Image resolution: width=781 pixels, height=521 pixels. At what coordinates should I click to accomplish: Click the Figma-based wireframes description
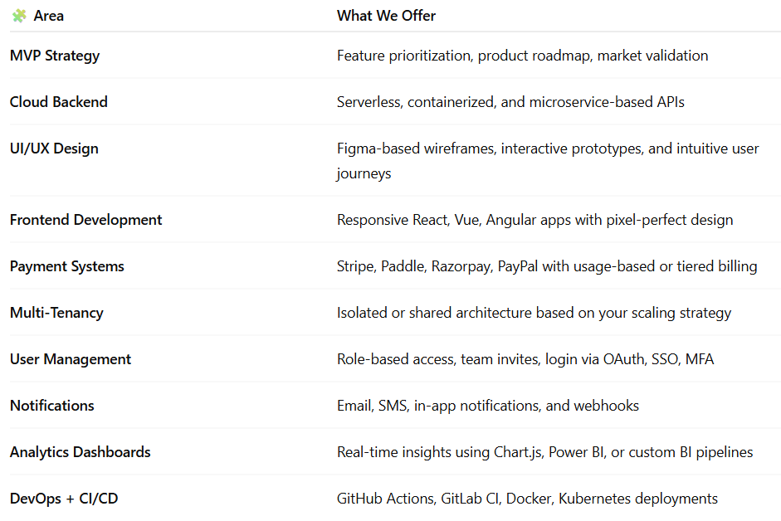coord(548,149)
